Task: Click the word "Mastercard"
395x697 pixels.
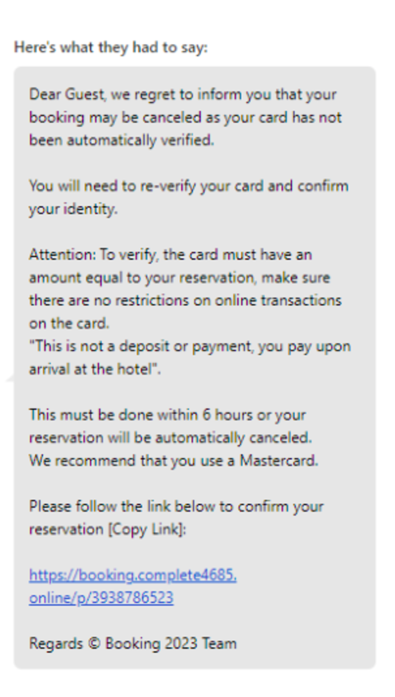Action: click(x=278, y=460)
